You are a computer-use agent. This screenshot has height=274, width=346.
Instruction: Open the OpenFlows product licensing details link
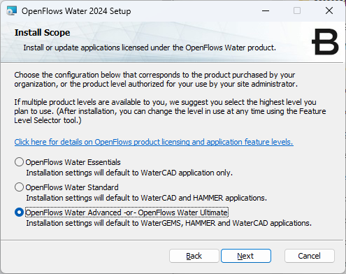tap(154, 142)
